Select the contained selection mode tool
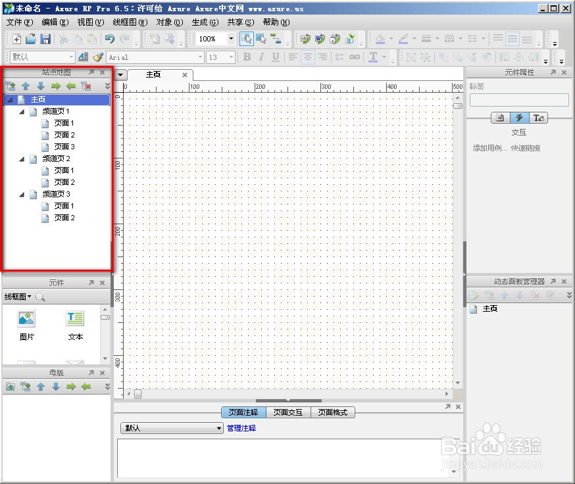The image size is (575, 484). (x=261, y=39)
